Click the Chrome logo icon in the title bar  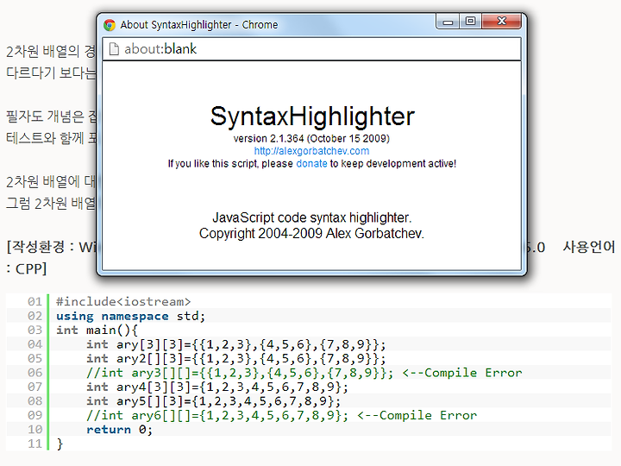(x=110, y=25)
